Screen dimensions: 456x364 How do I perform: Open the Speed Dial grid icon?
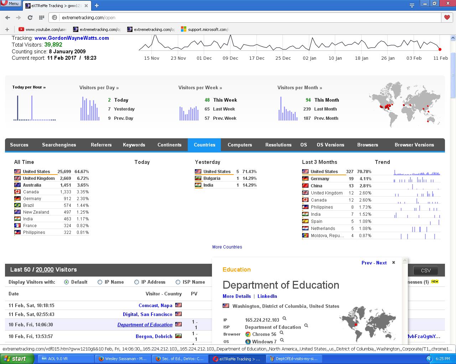click(x=41, y=17)
